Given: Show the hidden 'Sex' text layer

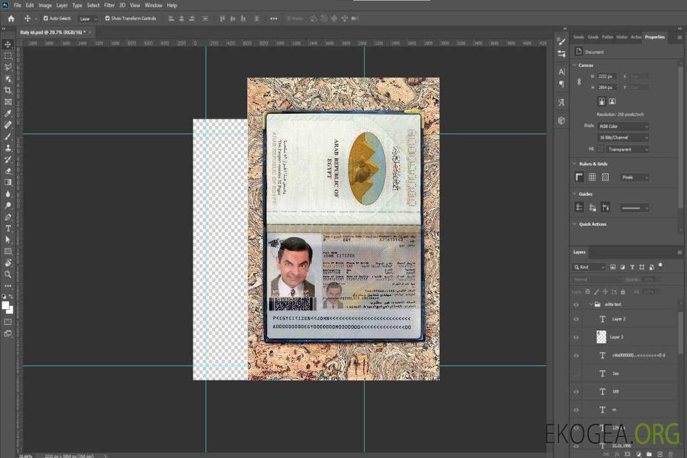Looking at the screenshot, I should (x=576, y=374).
